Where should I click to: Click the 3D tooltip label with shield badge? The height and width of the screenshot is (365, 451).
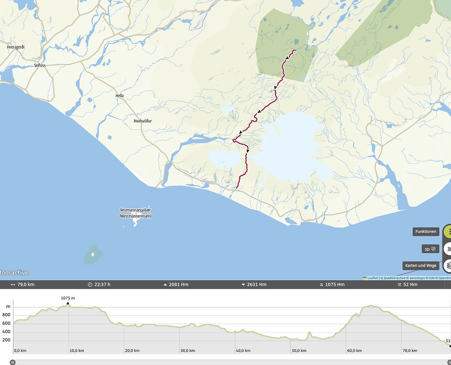click(x=430, y=249)
